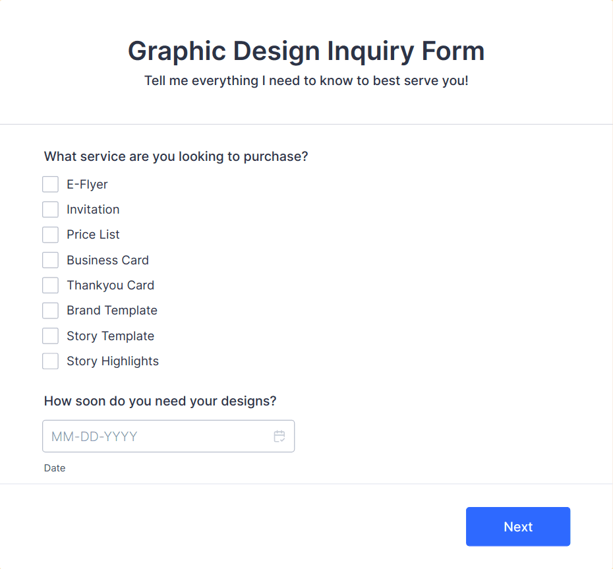Image resolution: width=613 pixels, height=569 pixels.
Task: Click the 'E-Flyer' label text
Action: point(87,184)
